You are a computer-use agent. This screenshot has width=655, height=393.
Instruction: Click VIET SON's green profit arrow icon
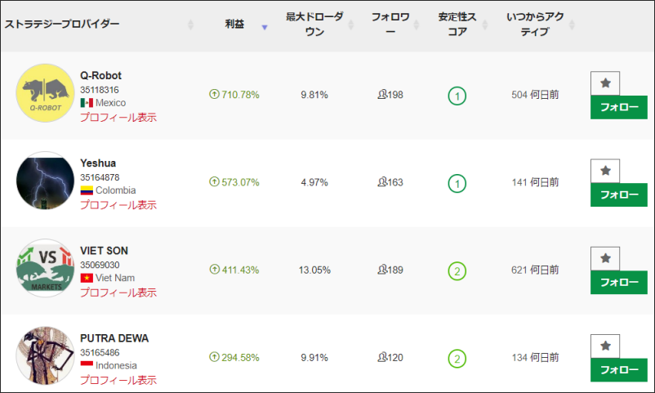pos(214,270)
